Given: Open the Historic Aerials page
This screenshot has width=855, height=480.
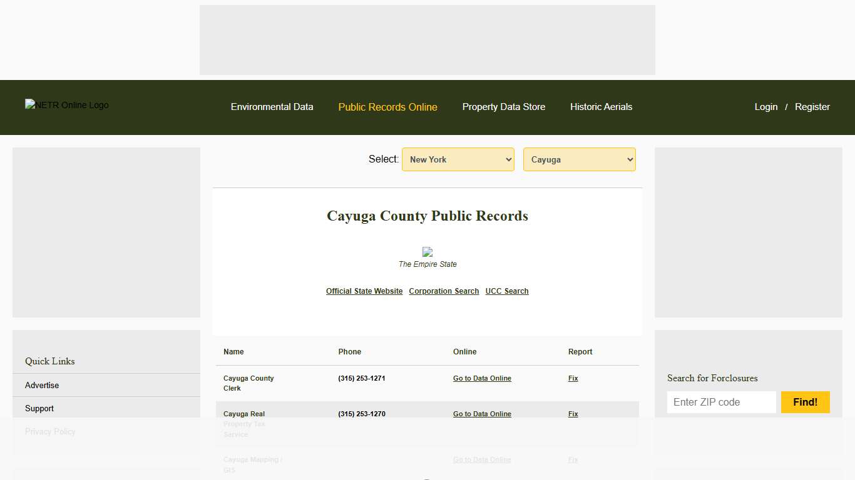Looking at the screenshot, I should (x=600, y=107).
